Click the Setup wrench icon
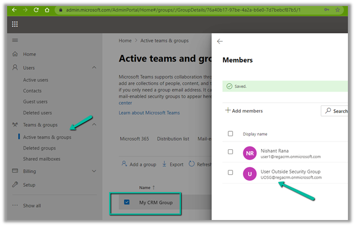 15,185
